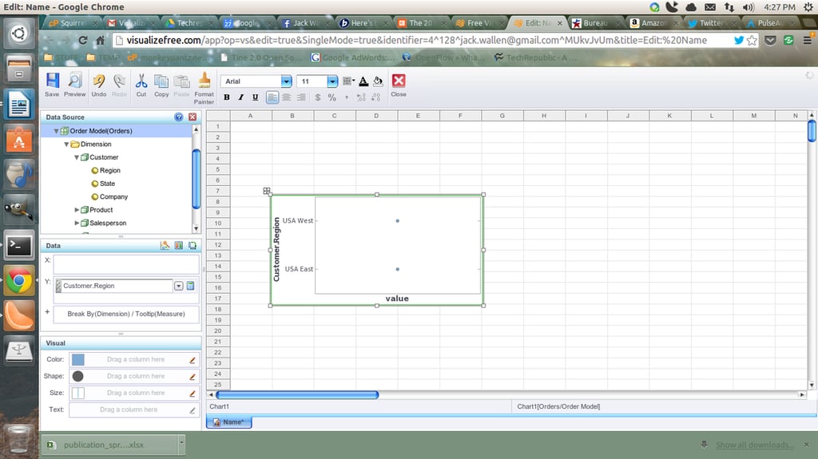Open the Terminal from the dock
This screenshot has height=459, width=818.
click(x=19, y=245)
